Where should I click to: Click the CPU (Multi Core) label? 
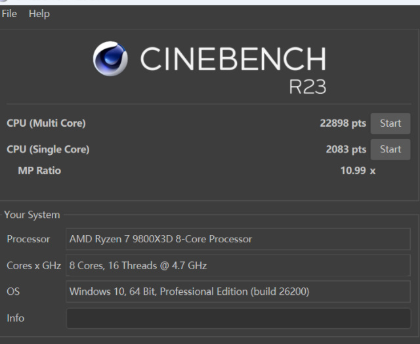click(x=46, y=123)
